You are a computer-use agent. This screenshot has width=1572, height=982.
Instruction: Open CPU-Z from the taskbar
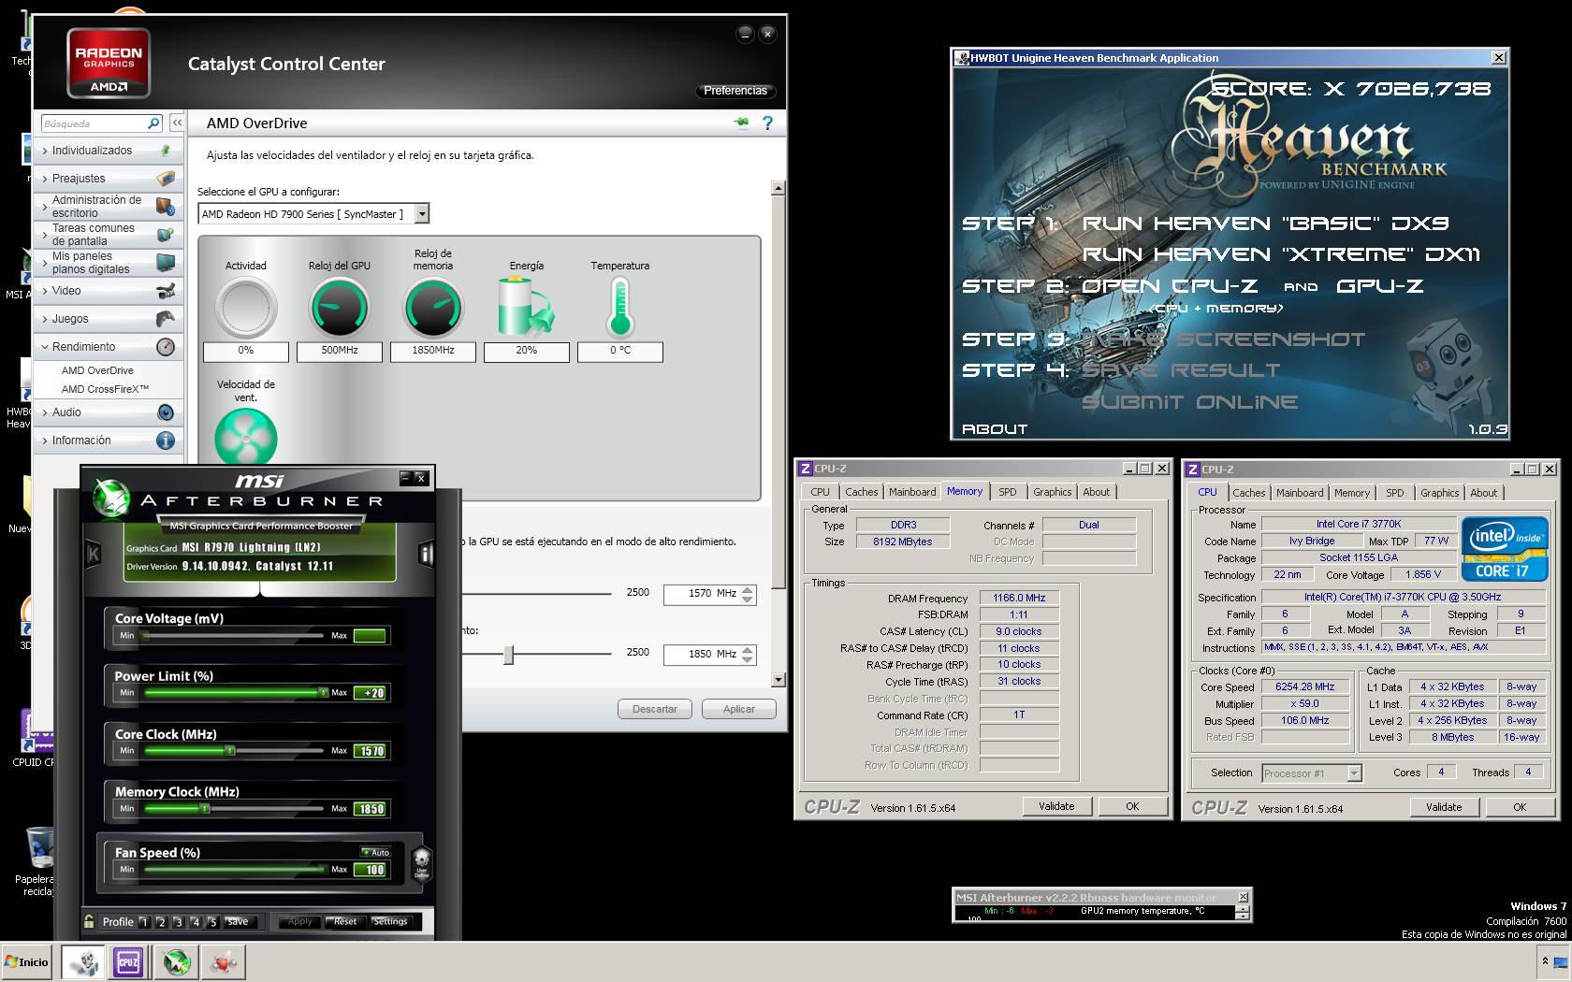[x=128, y=961]
